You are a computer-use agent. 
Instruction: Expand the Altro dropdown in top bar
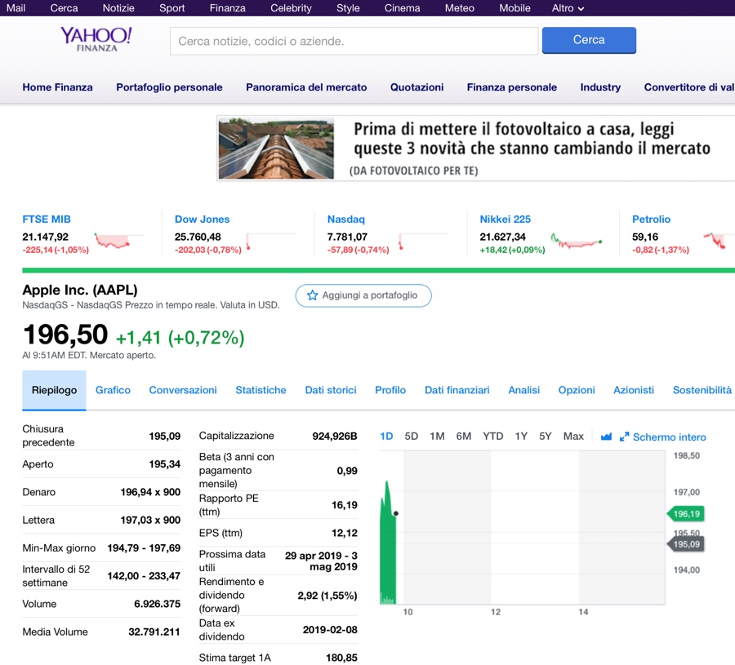(x=568, y=8)
